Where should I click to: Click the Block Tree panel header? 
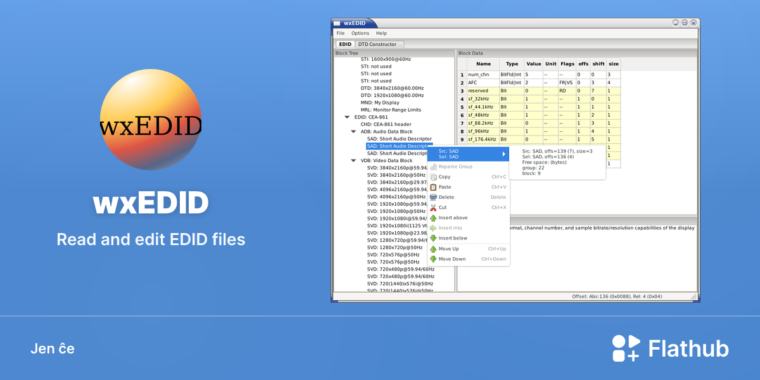pos(393,53)
